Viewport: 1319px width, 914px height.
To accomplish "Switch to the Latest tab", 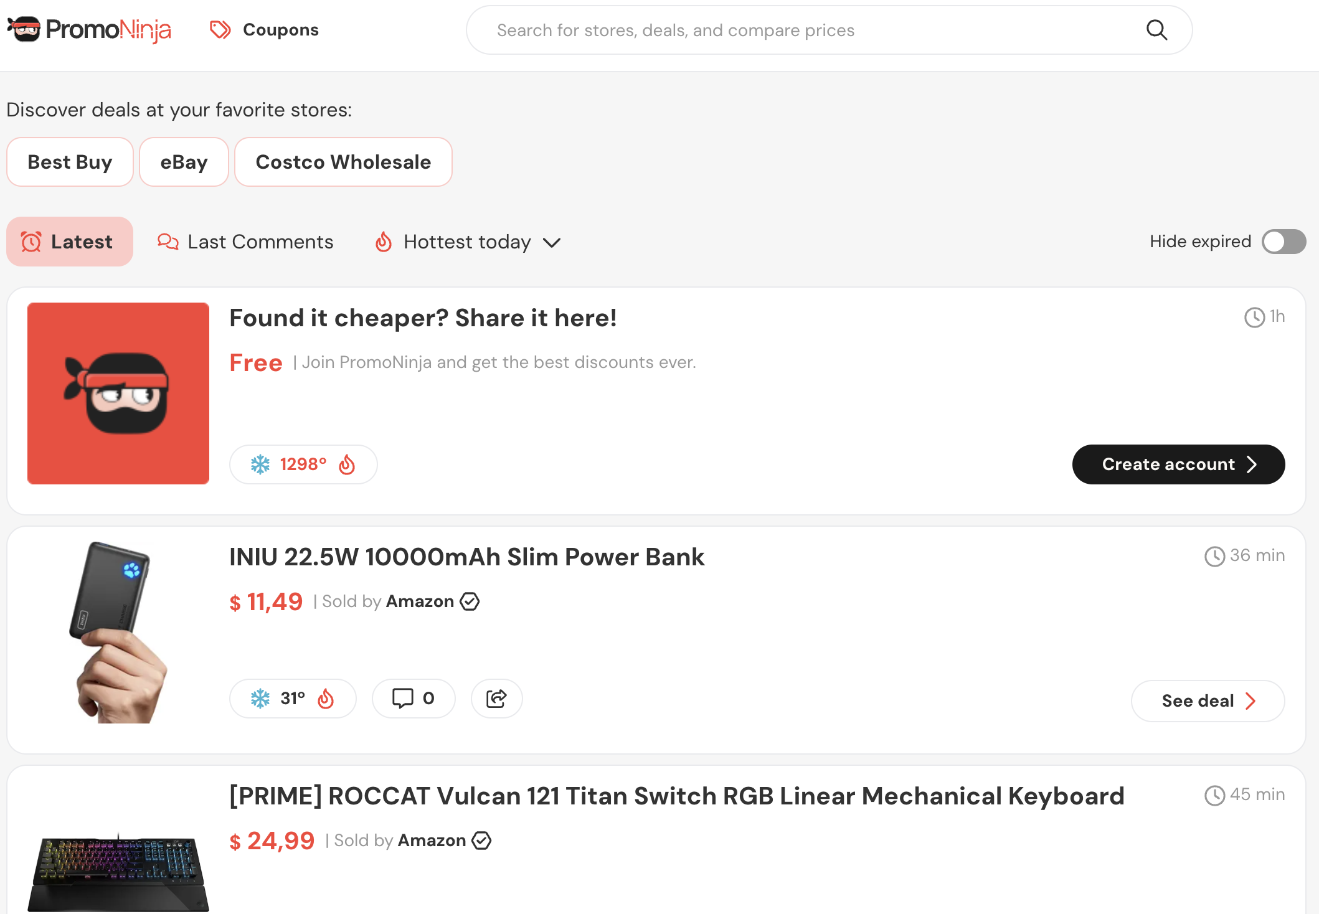I will pyautogui.click(x=70, y=242).
